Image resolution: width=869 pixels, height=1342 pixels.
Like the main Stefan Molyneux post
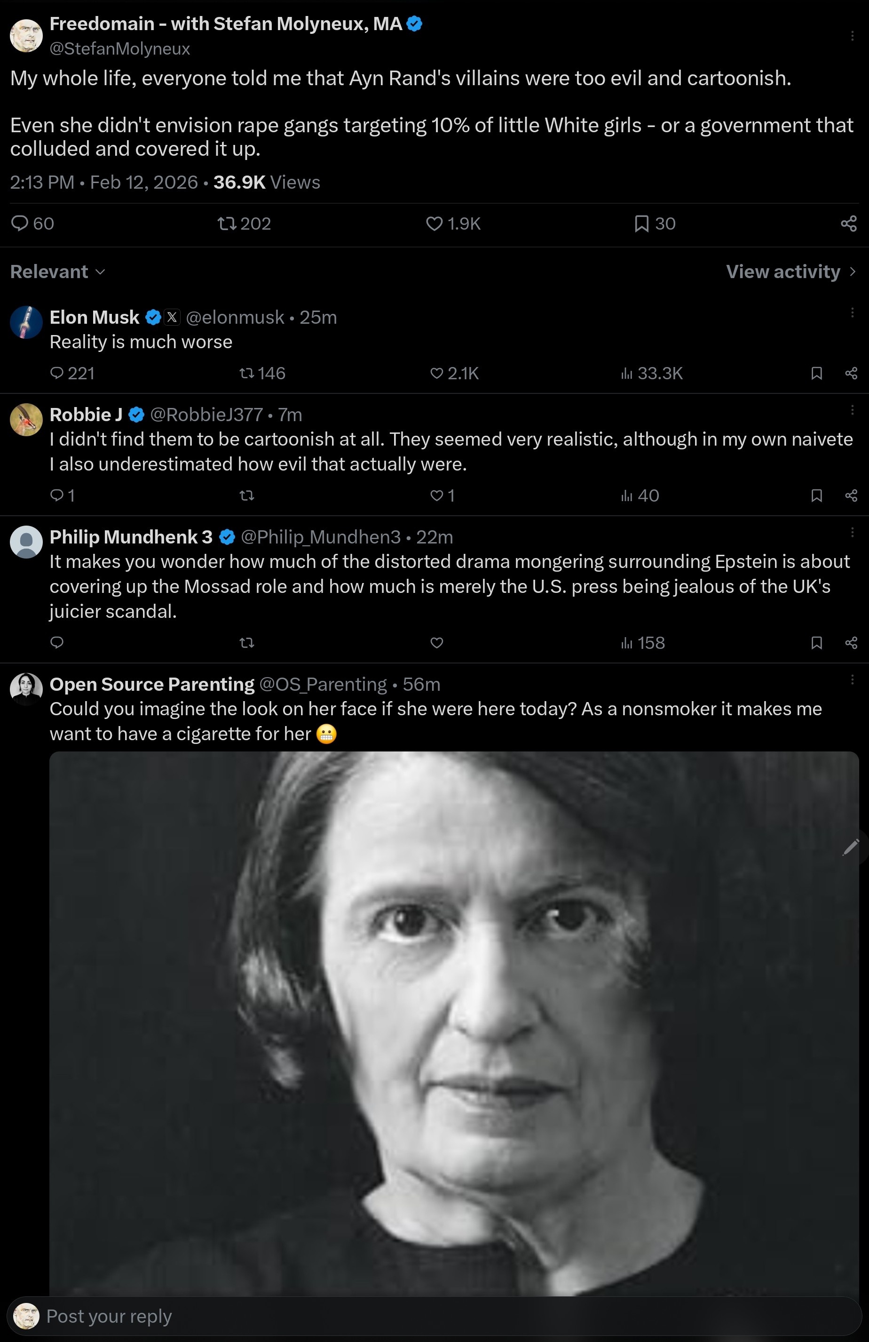click(434, 224)
